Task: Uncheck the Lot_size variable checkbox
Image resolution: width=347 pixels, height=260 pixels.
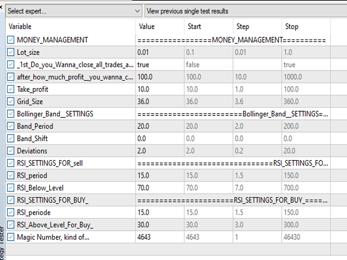Action: pos(11,52)
